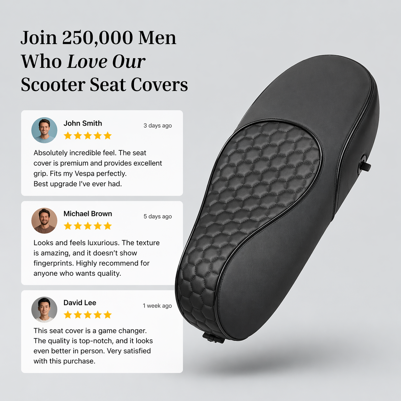
Task: Click the first star in John Smith's rating
Action: pyautogui.click(x=68, y=136)
